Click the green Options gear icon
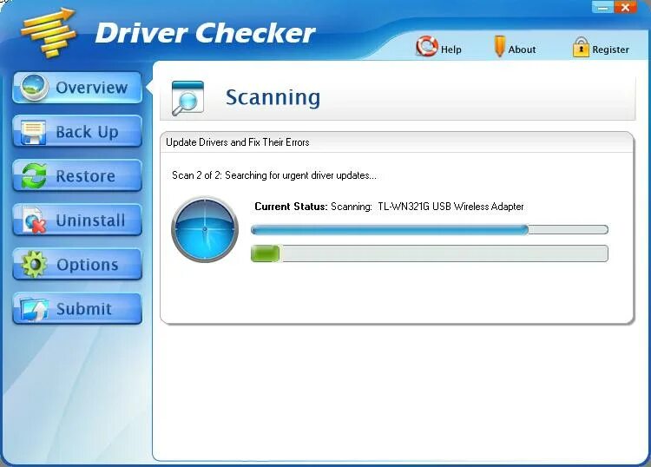This screenshot has height=467, width=651. (x=34, y=264)
